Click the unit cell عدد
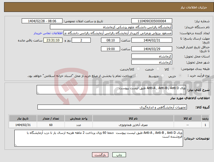The height and width of the screenshot is (162, 214). coord(78,125)
